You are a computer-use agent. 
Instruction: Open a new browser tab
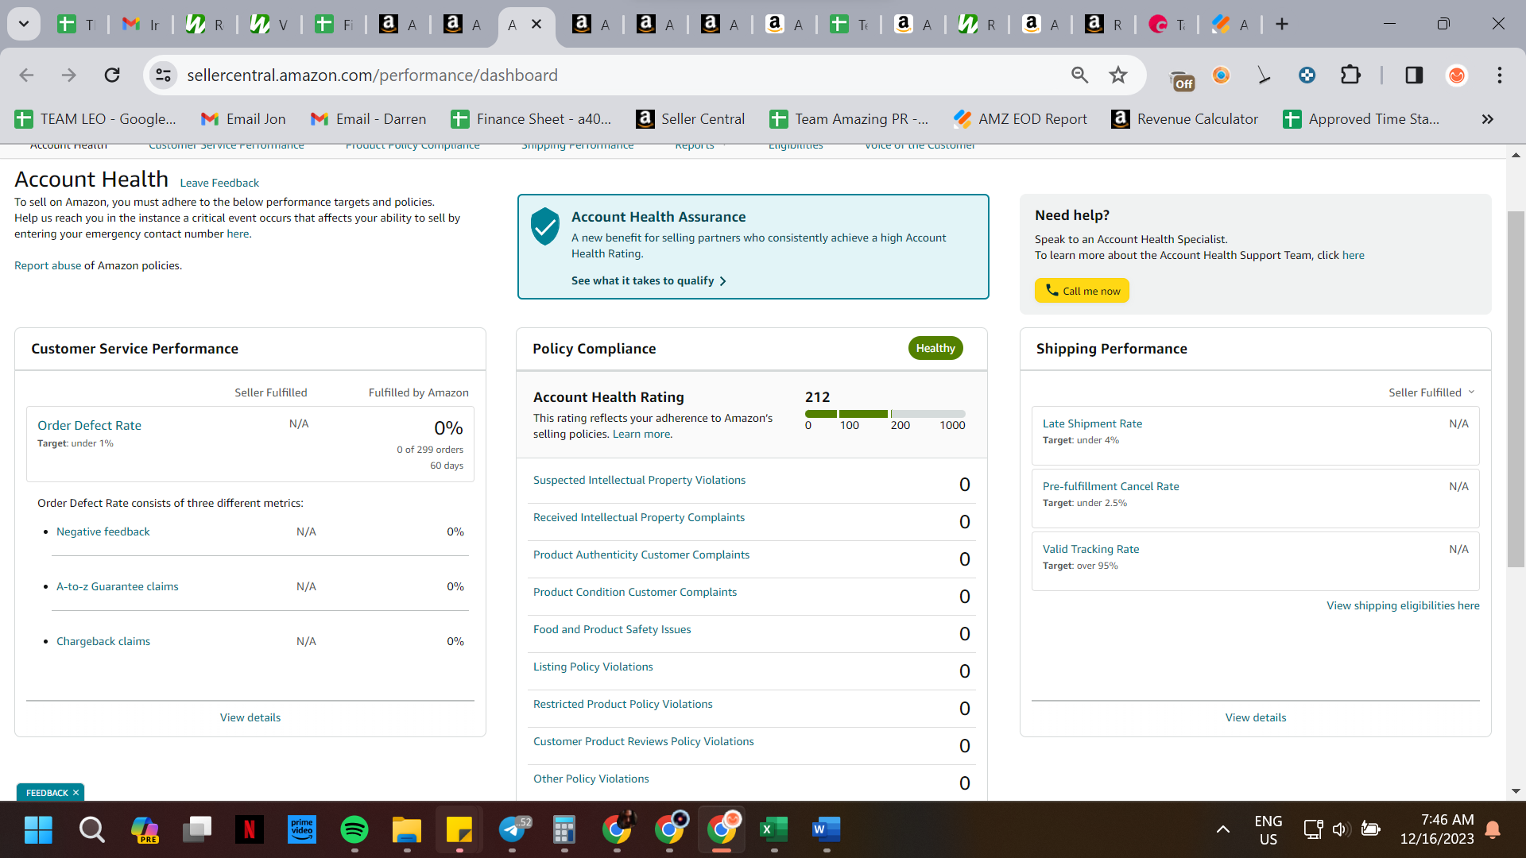point(1282,25)
